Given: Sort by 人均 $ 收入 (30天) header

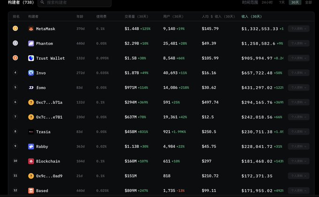Looking at the screenshot, I should point(218,16).
